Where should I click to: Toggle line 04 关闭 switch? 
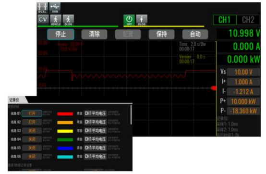[x=32, y=139]
